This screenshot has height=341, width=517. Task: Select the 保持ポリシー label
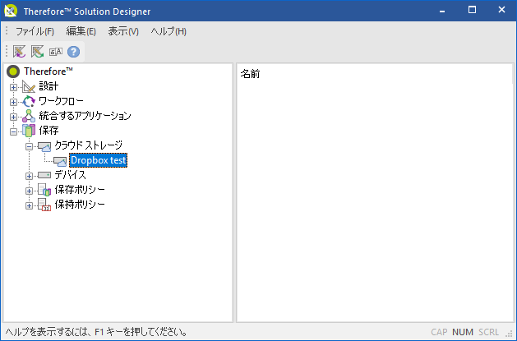click(80, 205)
